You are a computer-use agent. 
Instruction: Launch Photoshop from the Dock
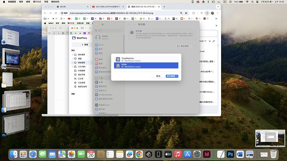[x=230, y=154]
